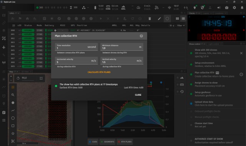Click Choose start time step
The height and width of the screenshot is (146, 246).
(x=216, y=125)
